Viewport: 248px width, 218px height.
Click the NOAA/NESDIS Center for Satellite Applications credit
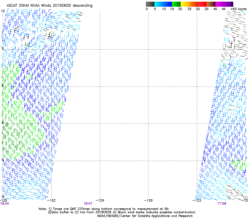click(x=145, y=216)
